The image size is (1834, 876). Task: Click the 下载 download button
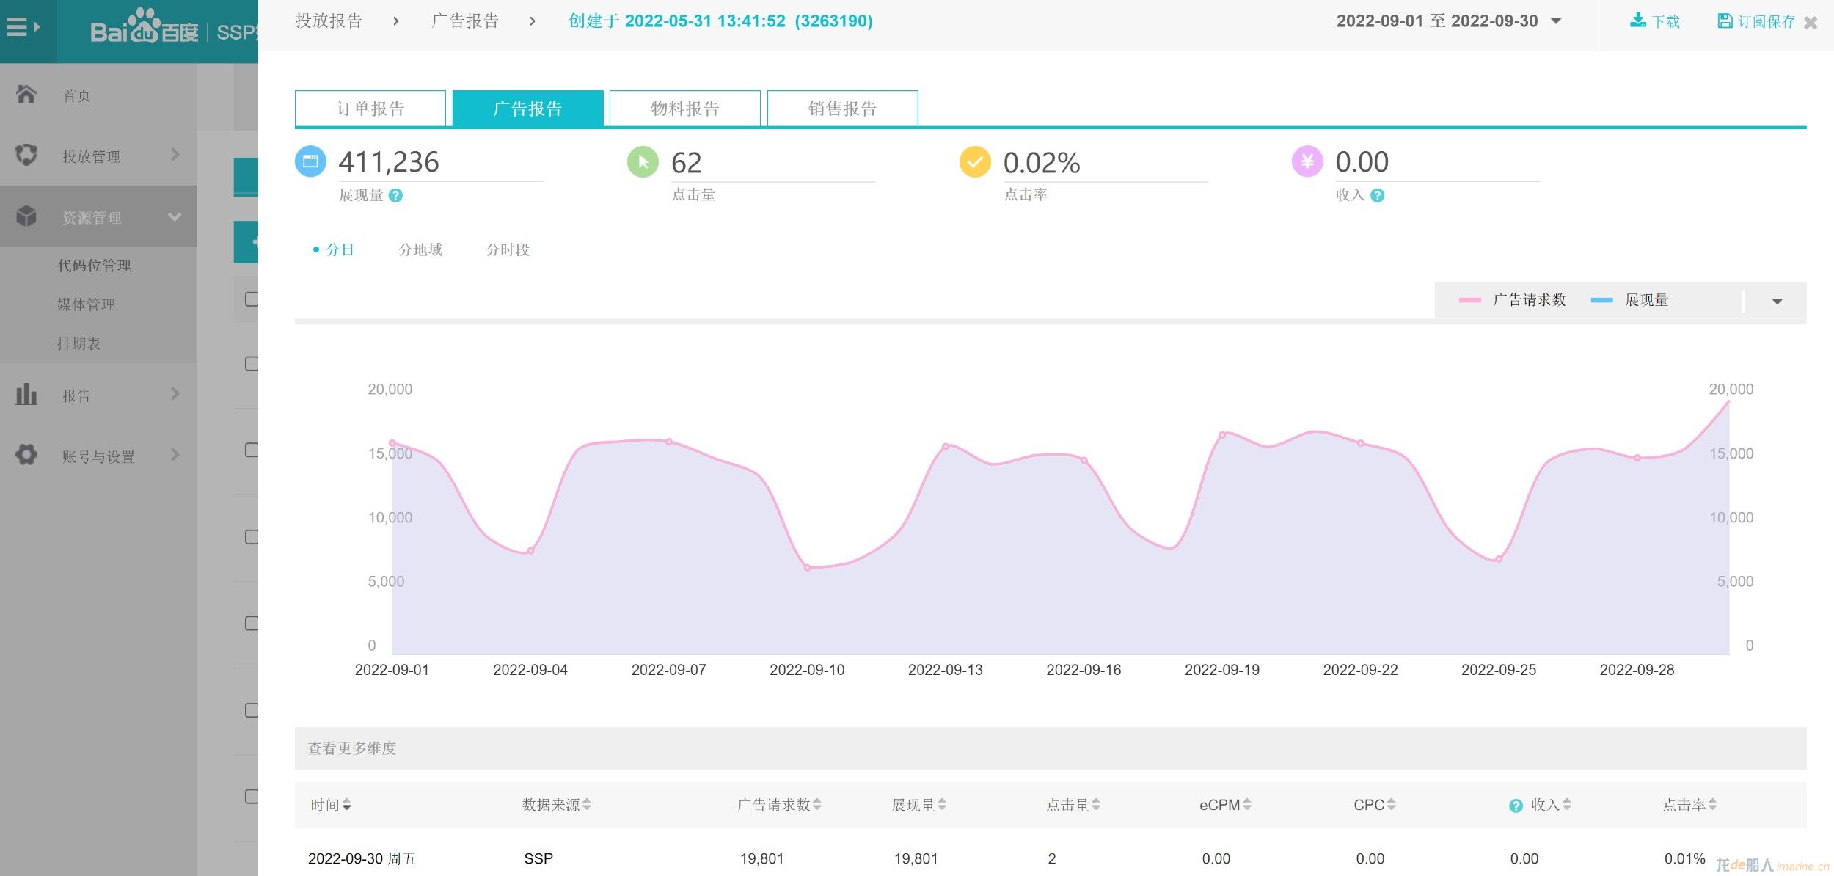pyautogui.click(x=1655, y=21)
